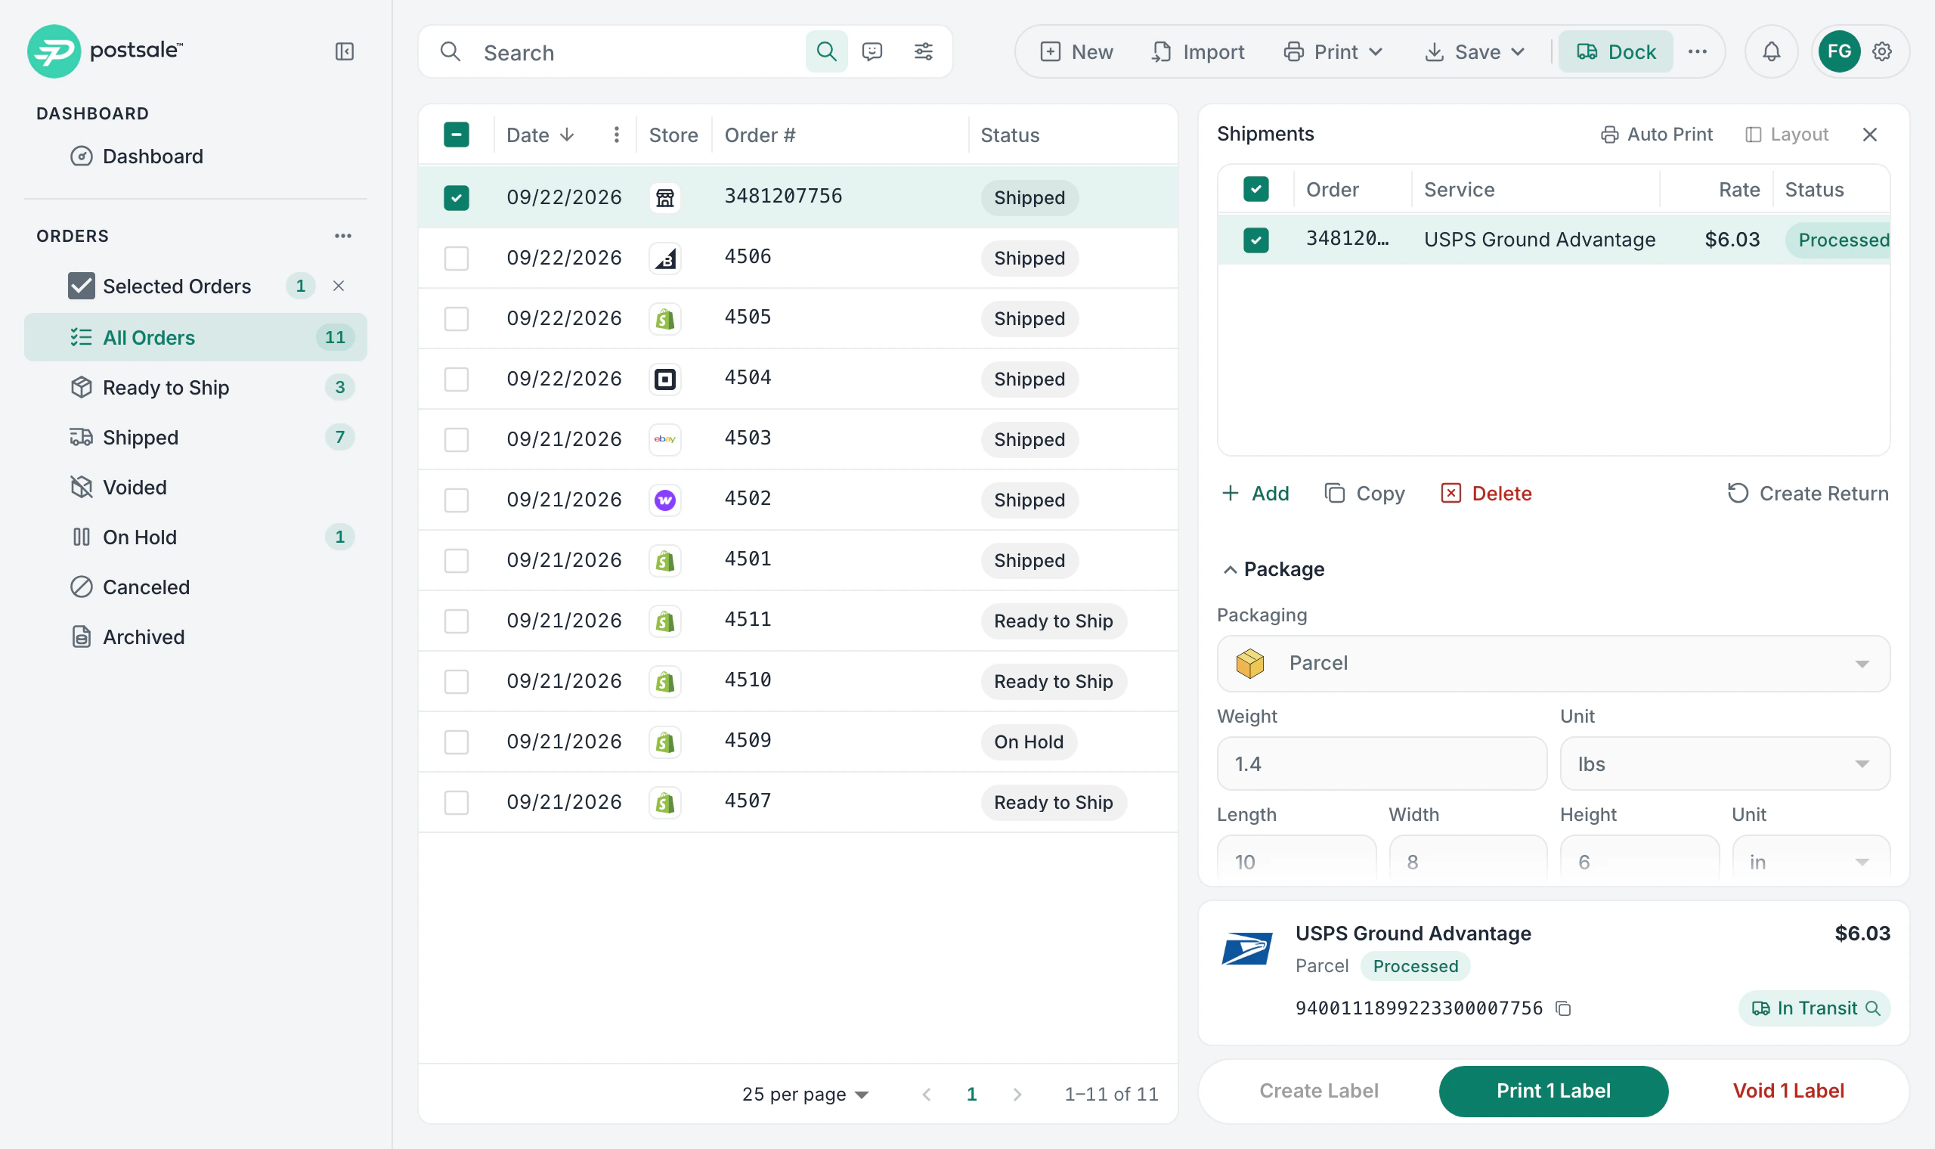This screenshot has width=1935, height=1149.
Task: Open the Print dropdown menu
Action: pos(1333,52)
